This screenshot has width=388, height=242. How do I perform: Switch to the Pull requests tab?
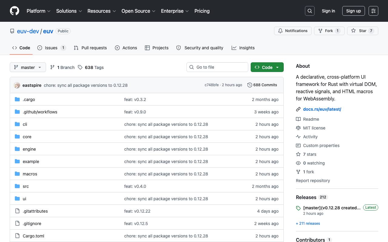90,48
